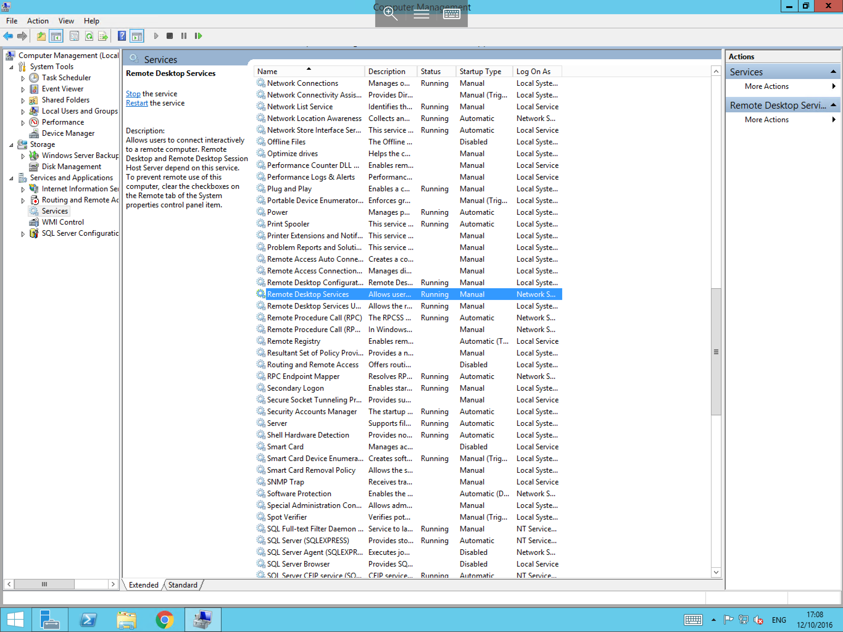Click the Action Center flag tray icon

point(728,620)
